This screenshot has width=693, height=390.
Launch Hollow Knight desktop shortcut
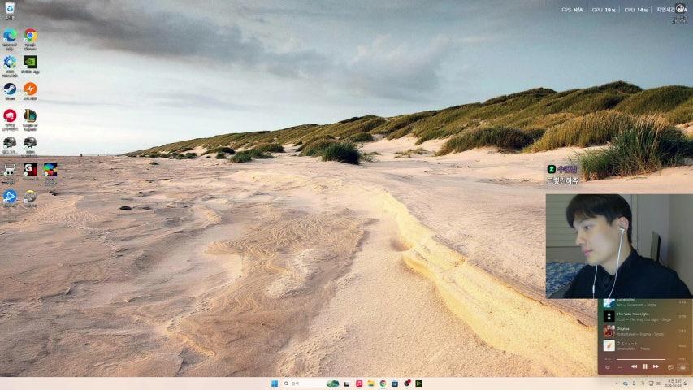pyautogui.click(x=10, y=173)
